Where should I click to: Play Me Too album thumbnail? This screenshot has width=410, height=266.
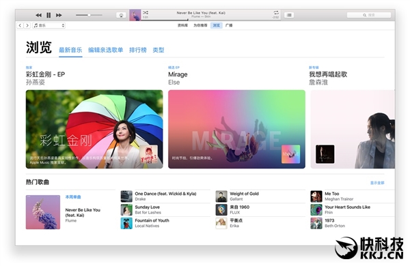[x=316, y=196]
